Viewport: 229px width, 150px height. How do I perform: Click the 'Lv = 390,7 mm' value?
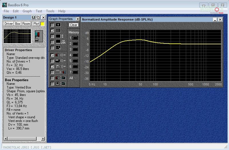(19, 128)
